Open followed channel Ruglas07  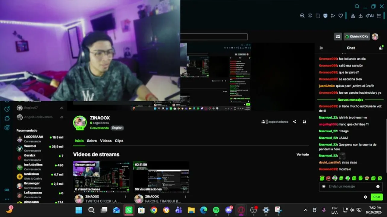[40, 108]
